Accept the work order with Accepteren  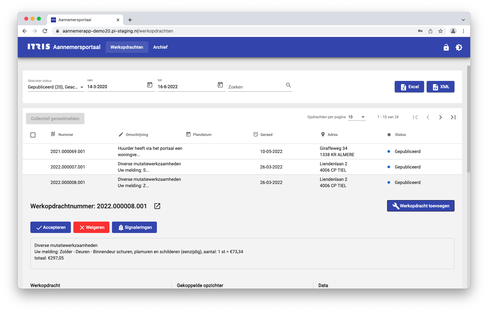click(51, 227)
